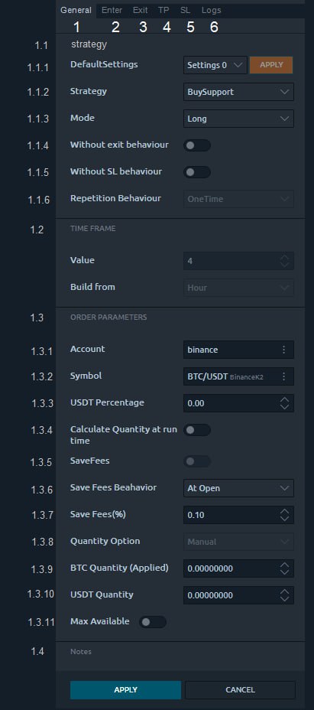Click the Symbol BTC/USDT input field

[238, 376]
